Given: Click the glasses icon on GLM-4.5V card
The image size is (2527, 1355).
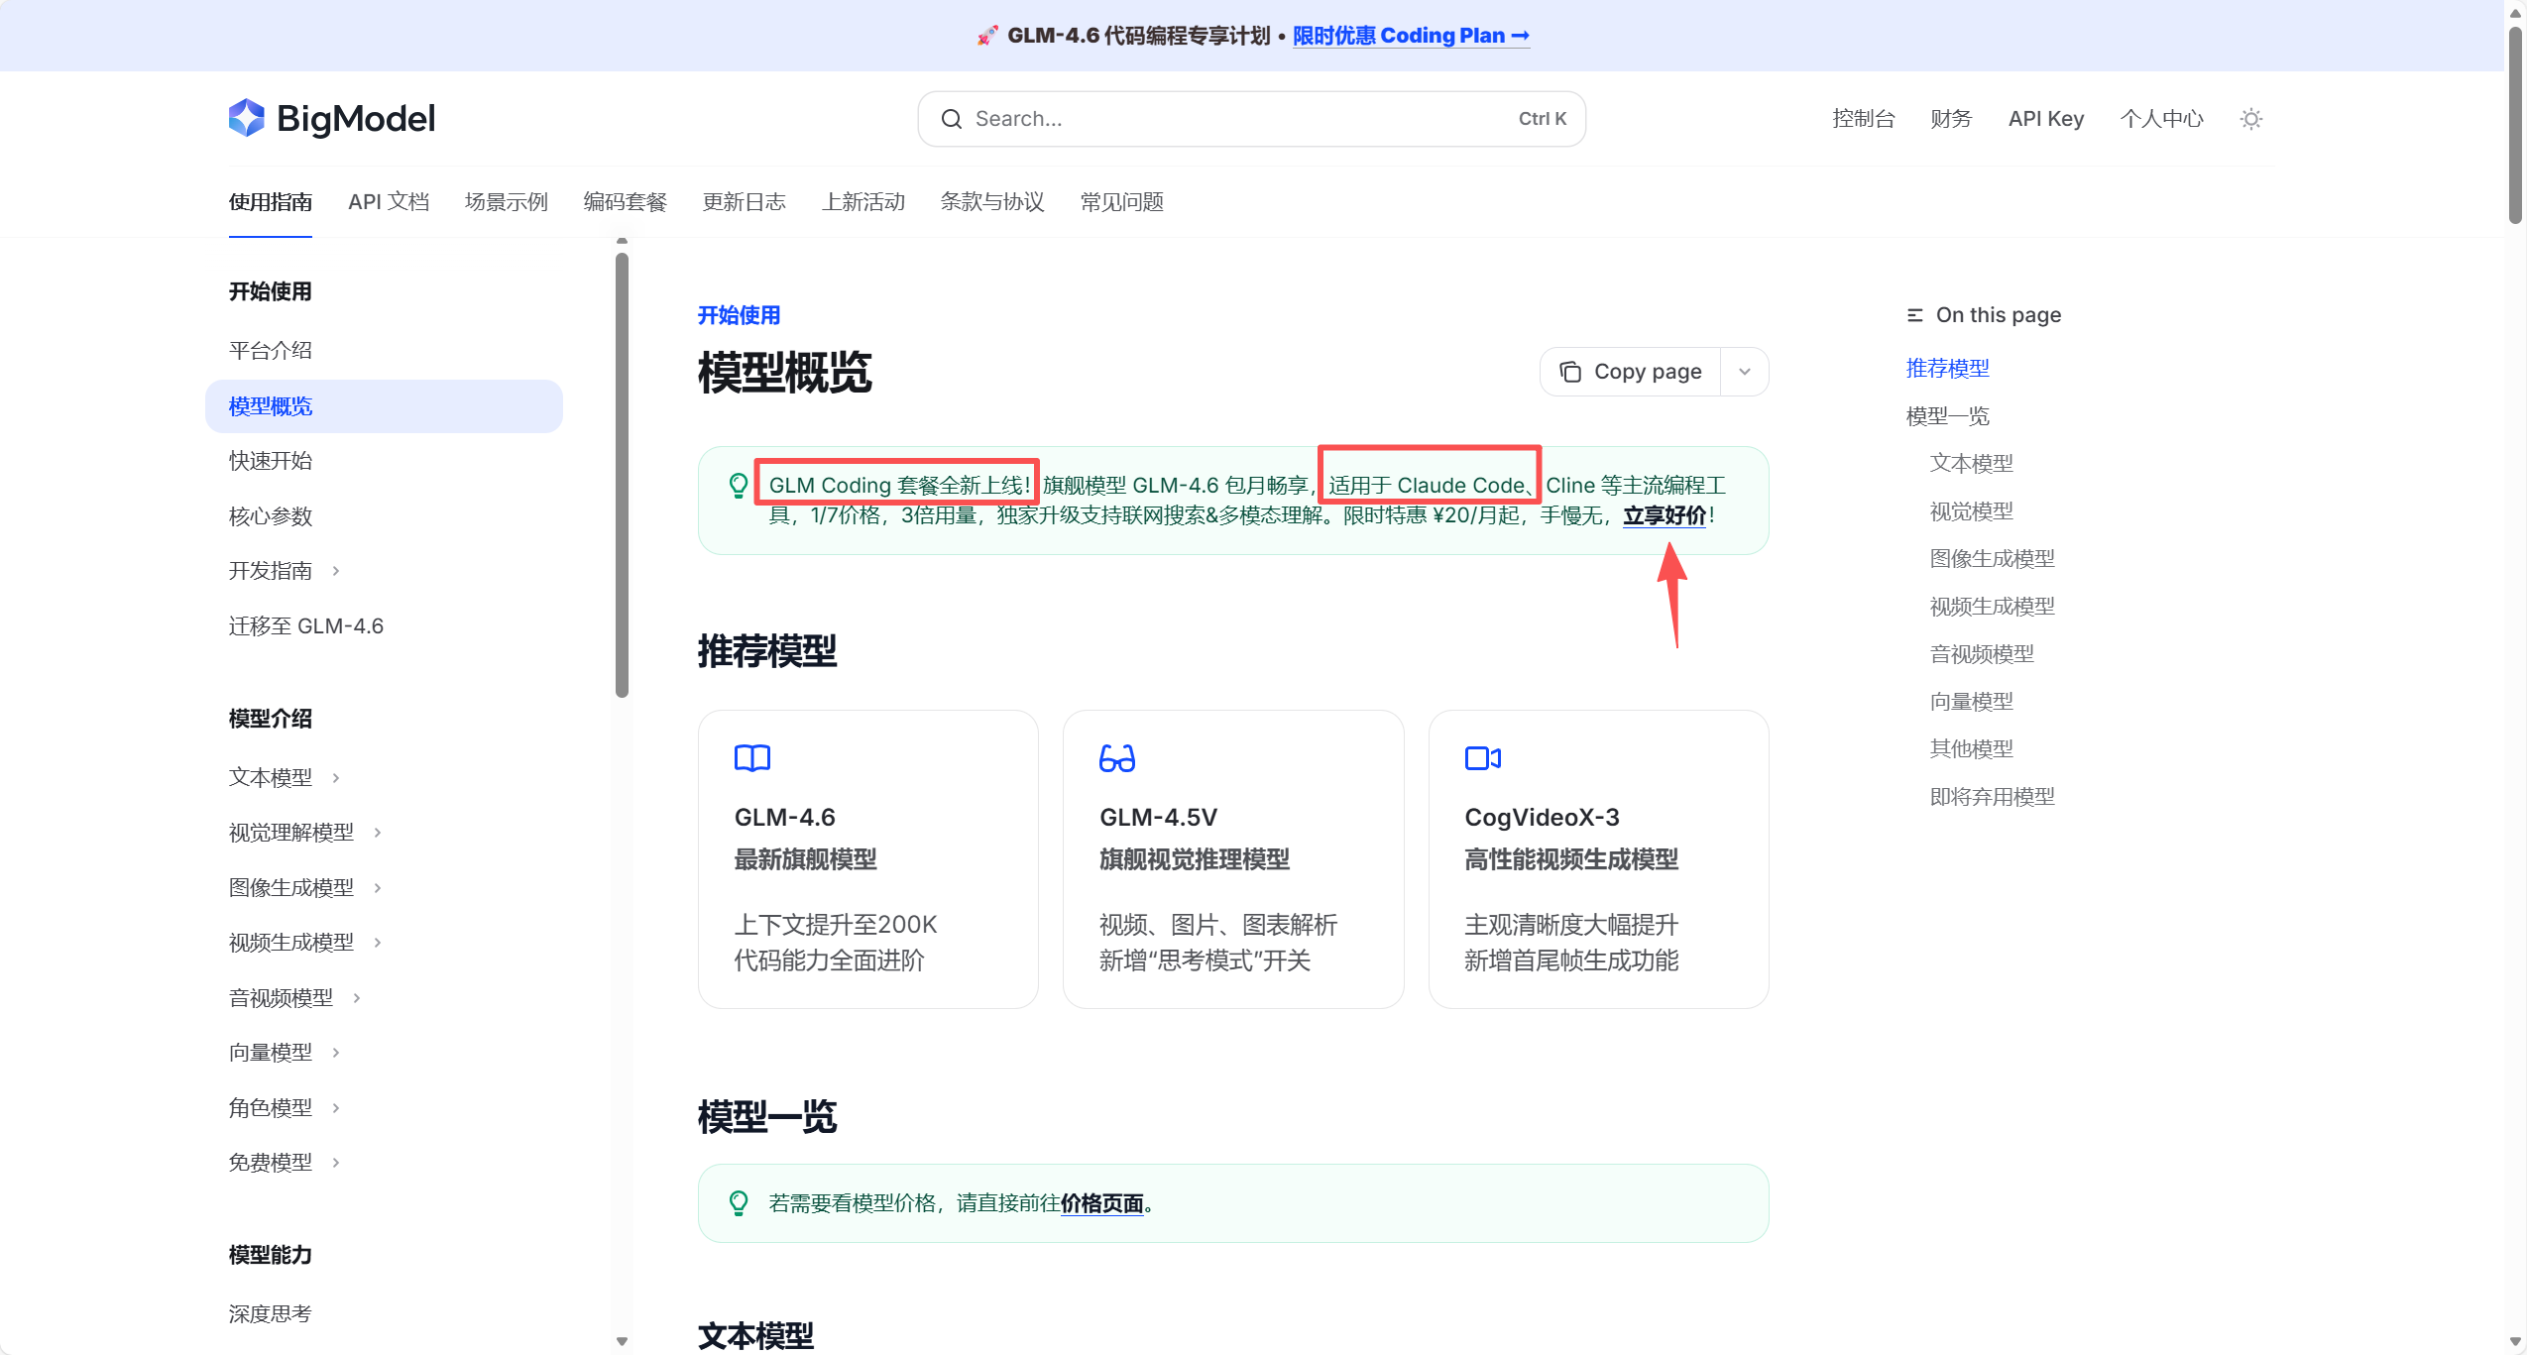Looking at the screenshot, I should [x=1116, y=758].
